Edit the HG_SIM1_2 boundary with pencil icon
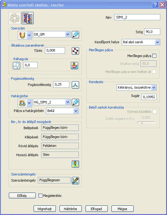Viewport: 167px width, 215px height. click(75, 102)
